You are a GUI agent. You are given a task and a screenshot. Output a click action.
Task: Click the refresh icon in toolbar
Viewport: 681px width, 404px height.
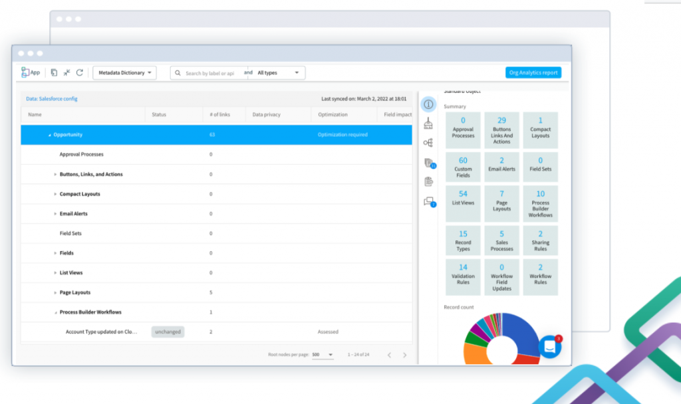click(80, 72)
